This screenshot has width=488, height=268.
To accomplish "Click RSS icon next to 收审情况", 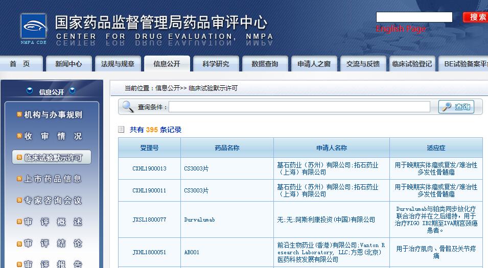I will (x=19, y=136).
